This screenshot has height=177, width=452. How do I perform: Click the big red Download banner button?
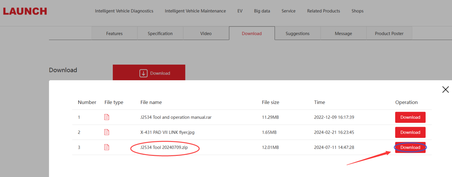[x=149, y=73]
